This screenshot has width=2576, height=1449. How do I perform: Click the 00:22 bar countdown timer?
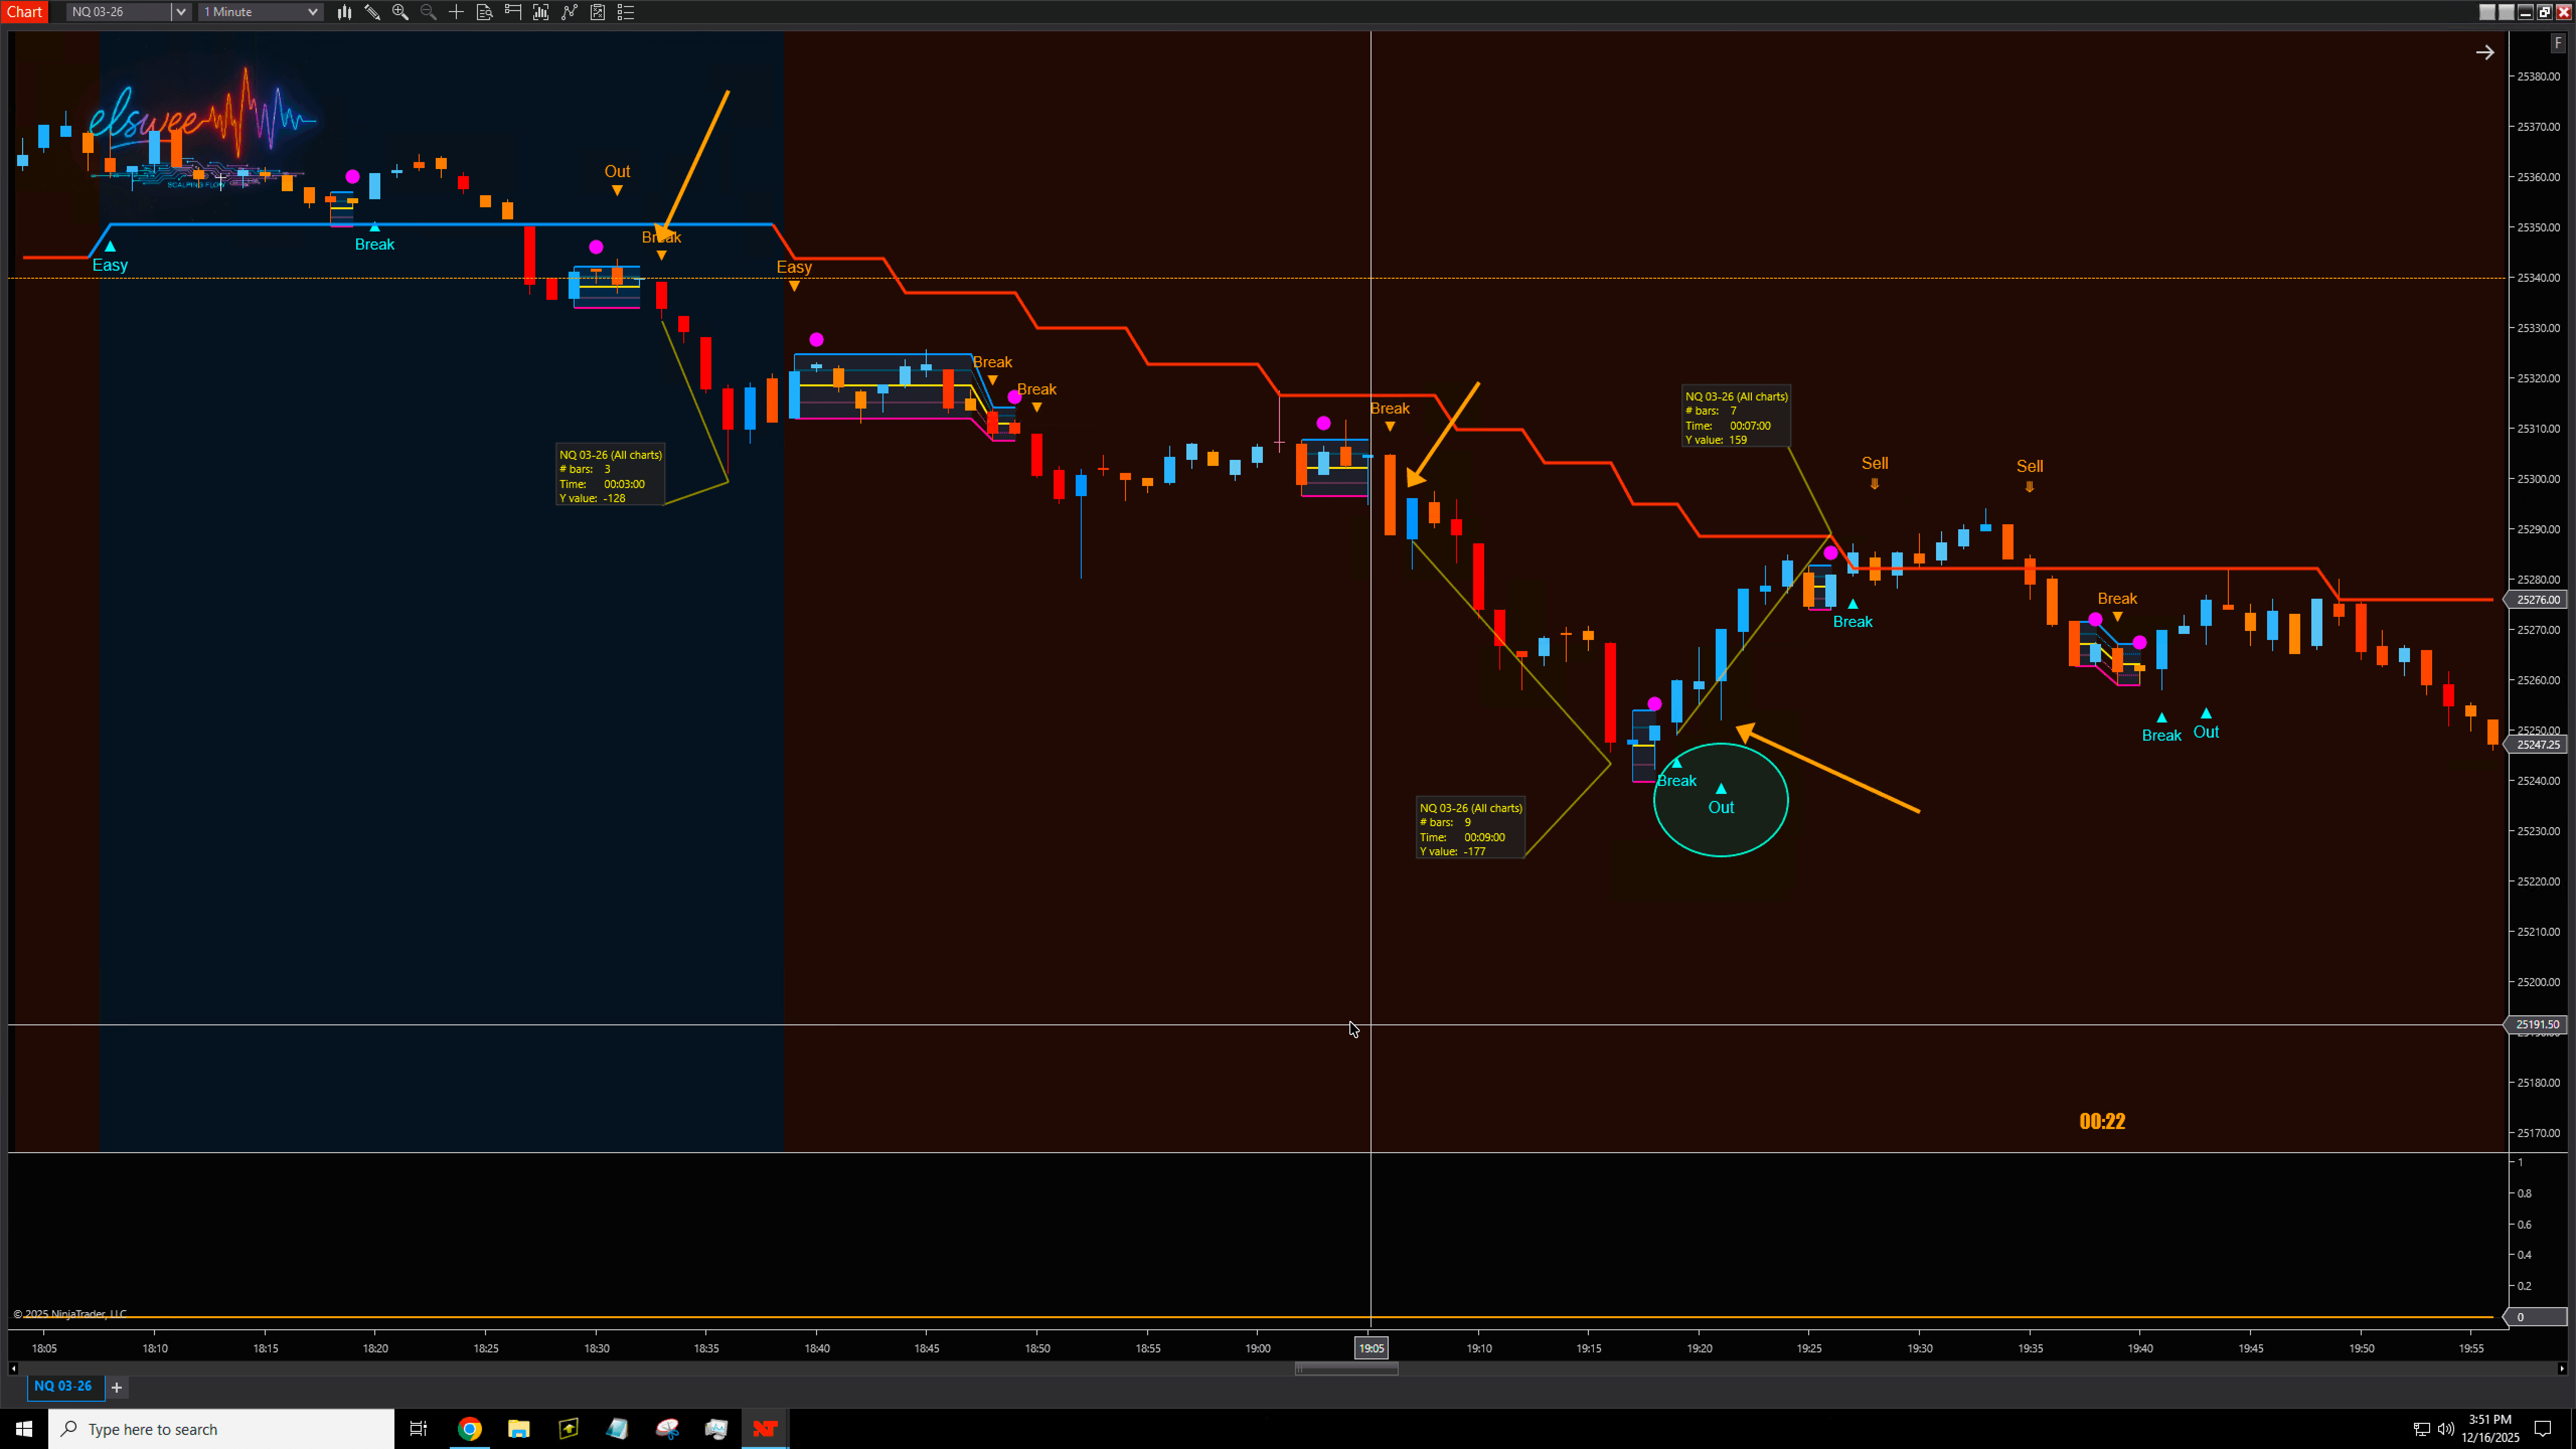coord(2102,1121)
